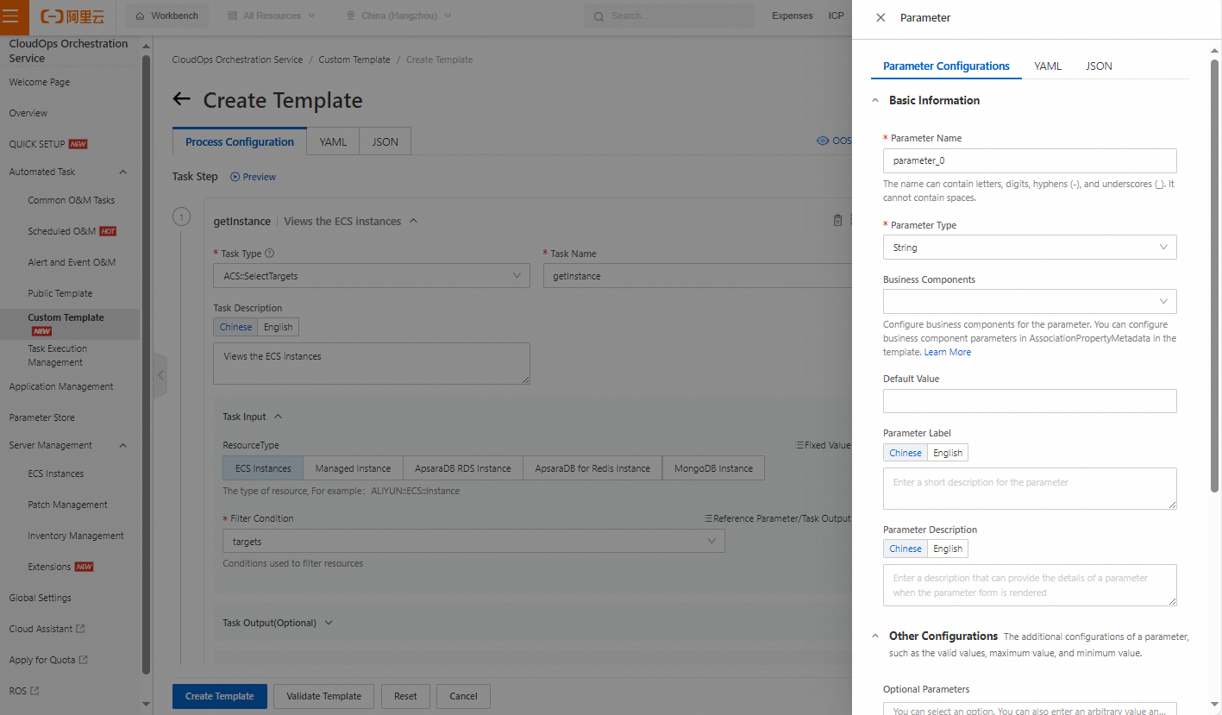This screenshot has width=1222, height=715.
Task: Click the Alibaba Cloud logo
Action: 72,16
